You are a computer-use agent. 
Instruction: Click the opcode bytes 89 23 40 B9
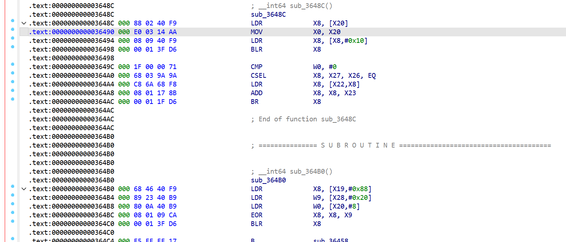pyautogui.click(x=155, y=198)
